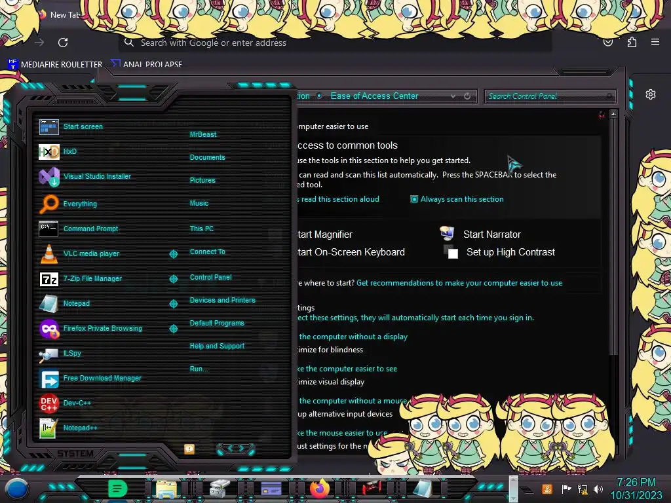671x503 pixels.
Task: Open the red icon app on taskbar
Action: [x=372, y=488]
